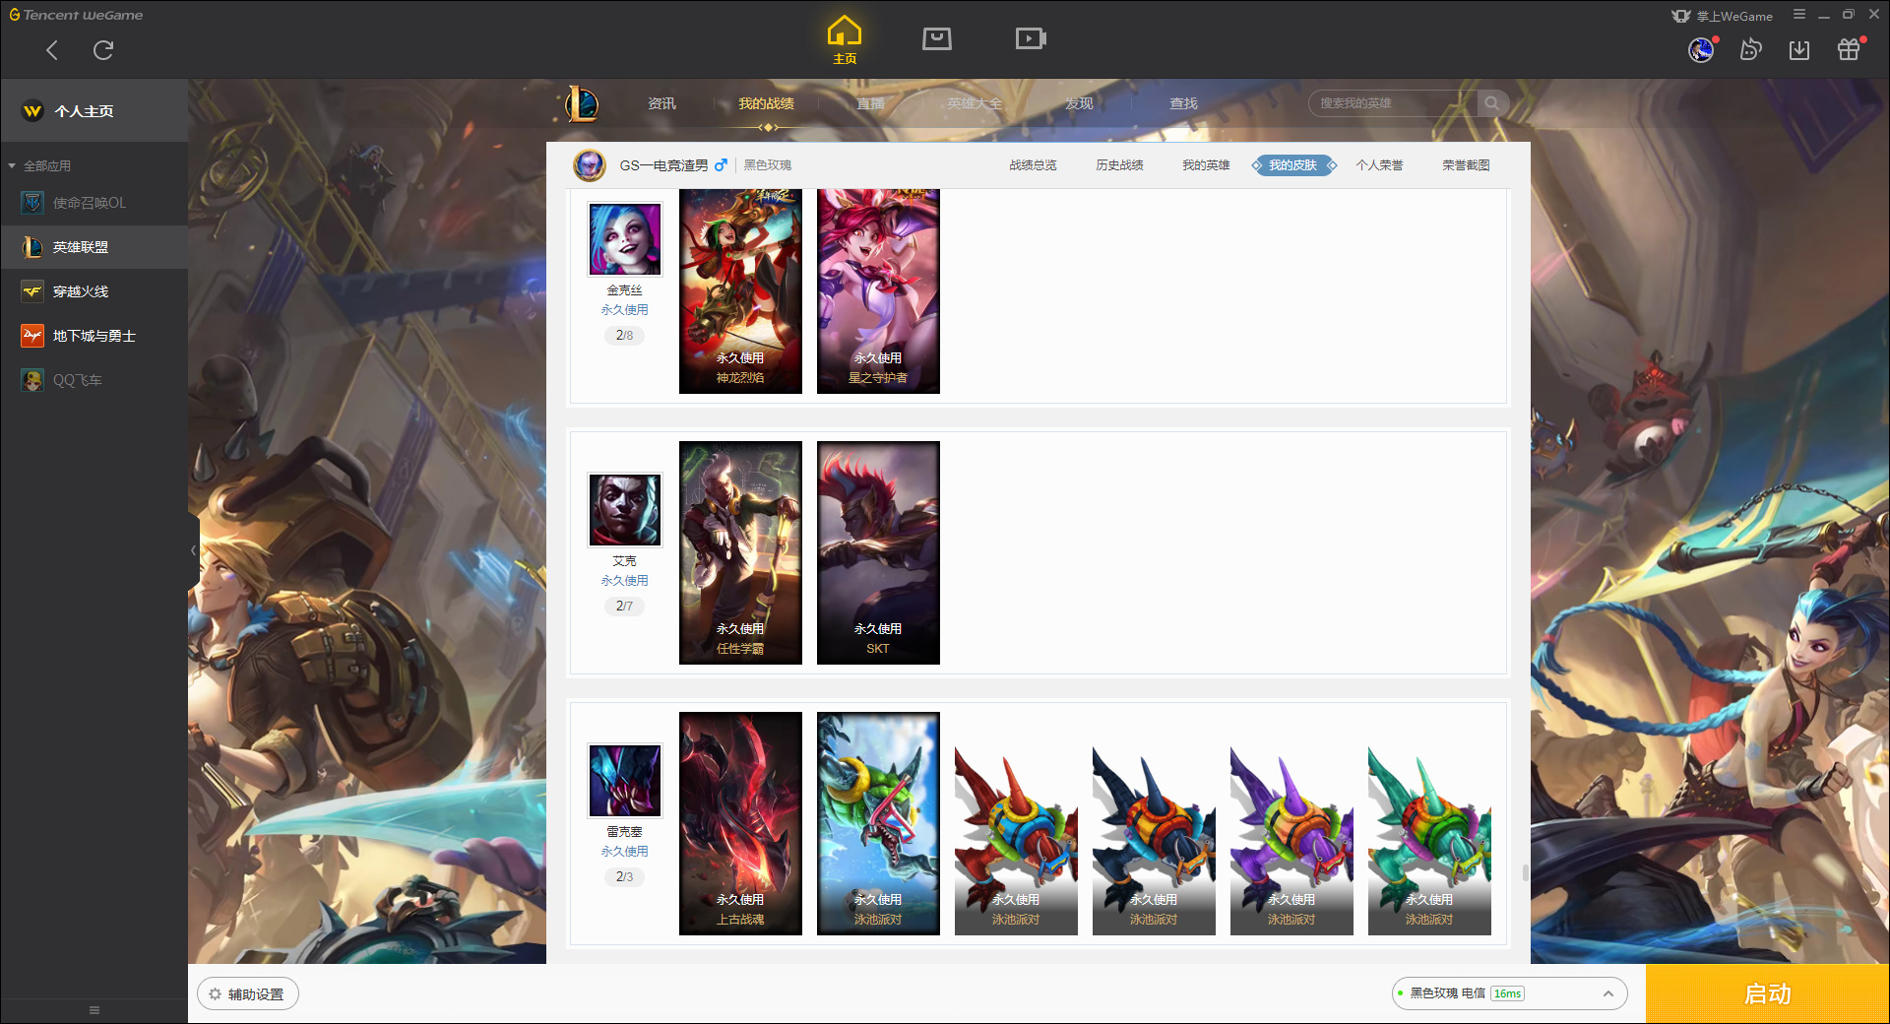1890x1024 pixels.
Task: Select the dark blue 泳池派对 chroma
Action: coord(1154,839)
